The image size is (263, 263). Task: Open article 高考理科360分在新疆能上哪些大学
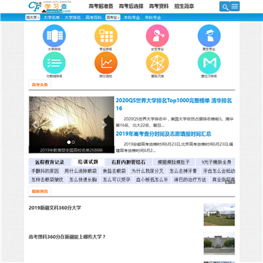pos(67,237)
